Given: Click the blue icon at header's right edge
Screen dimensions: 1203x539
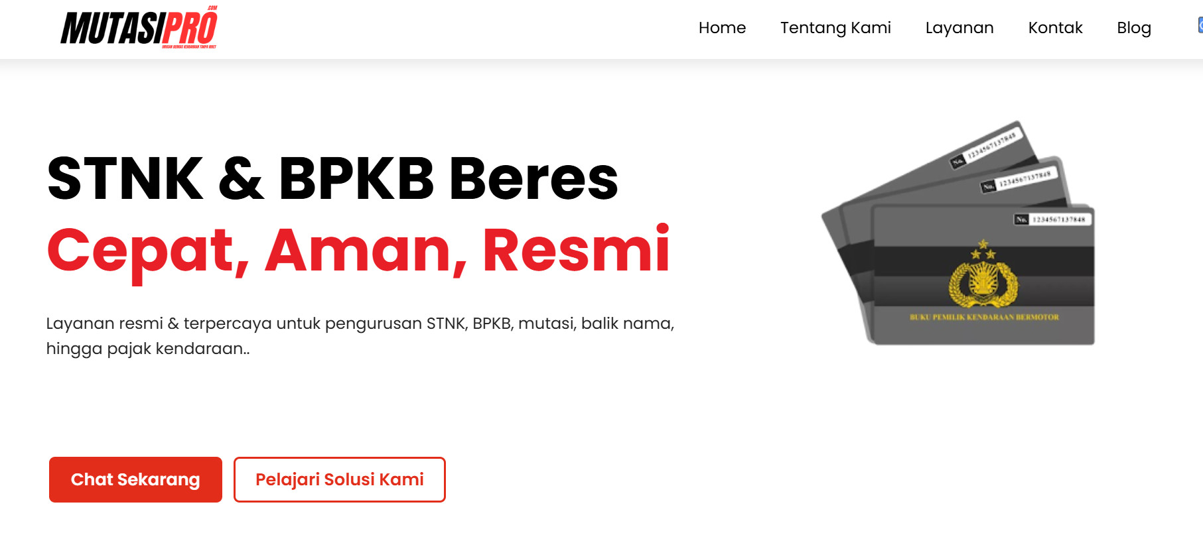Looking at the screenshot, I should click(1200, 25).
